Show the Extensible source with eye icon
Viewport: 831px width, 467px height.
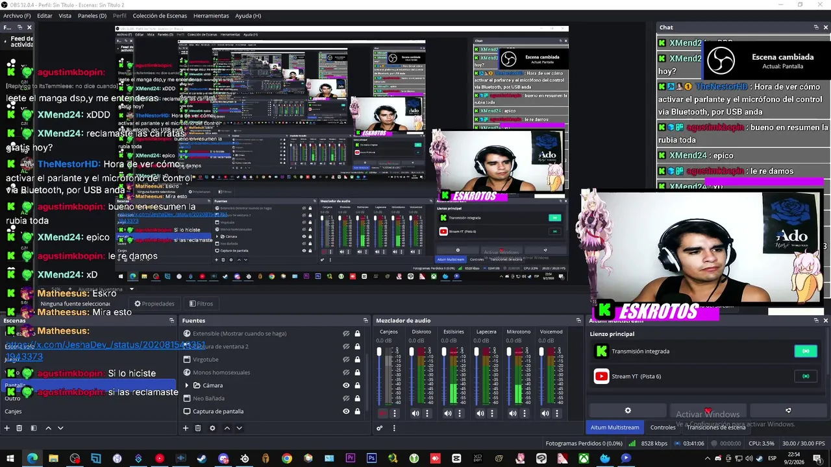[346, 333]
